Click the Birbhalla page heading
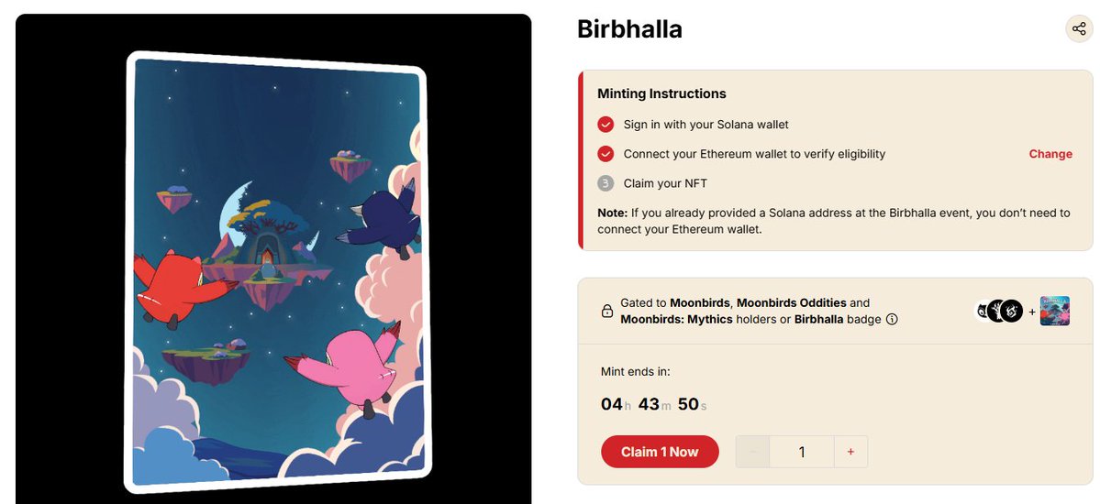 click(x=629, y=29)
